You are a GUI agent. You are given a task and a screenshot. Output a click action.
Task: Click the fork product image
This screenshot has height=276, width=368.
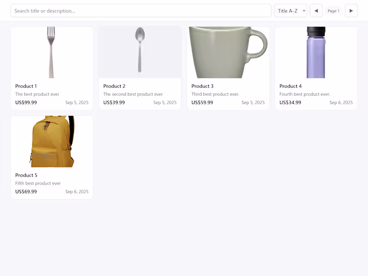pos(52,52)
